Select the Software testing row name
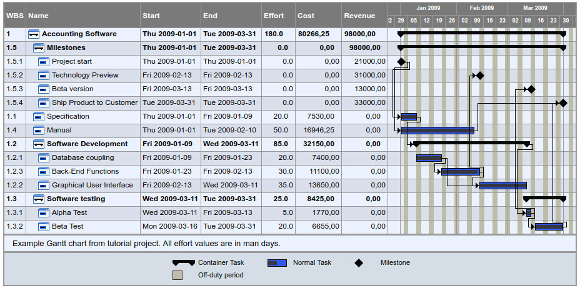Viewport: 580px width, 288px height. point(76,199)
